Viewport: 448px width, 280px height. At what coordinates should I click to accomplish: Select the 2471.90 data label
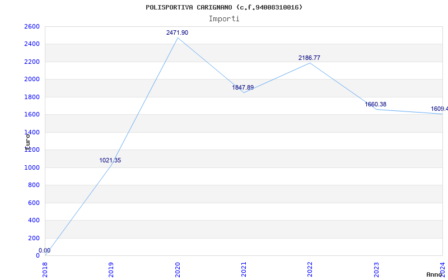coord(177,33)
